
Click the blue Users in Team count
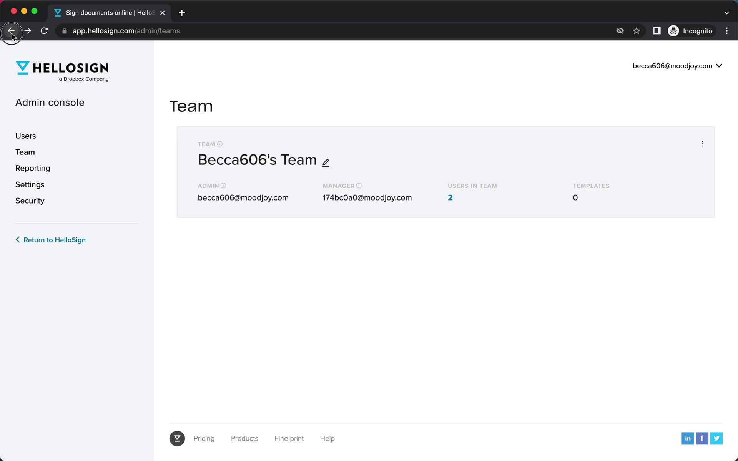(450, 197)
